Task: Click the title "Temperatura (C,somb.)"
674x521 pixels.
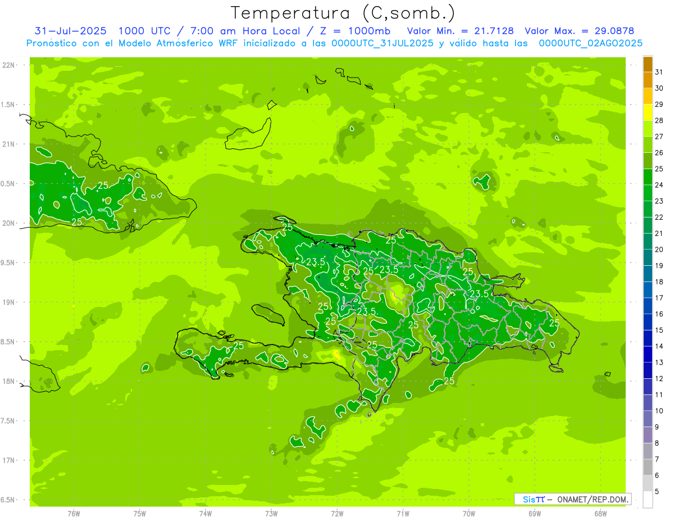Action: [x=343, y=13]
